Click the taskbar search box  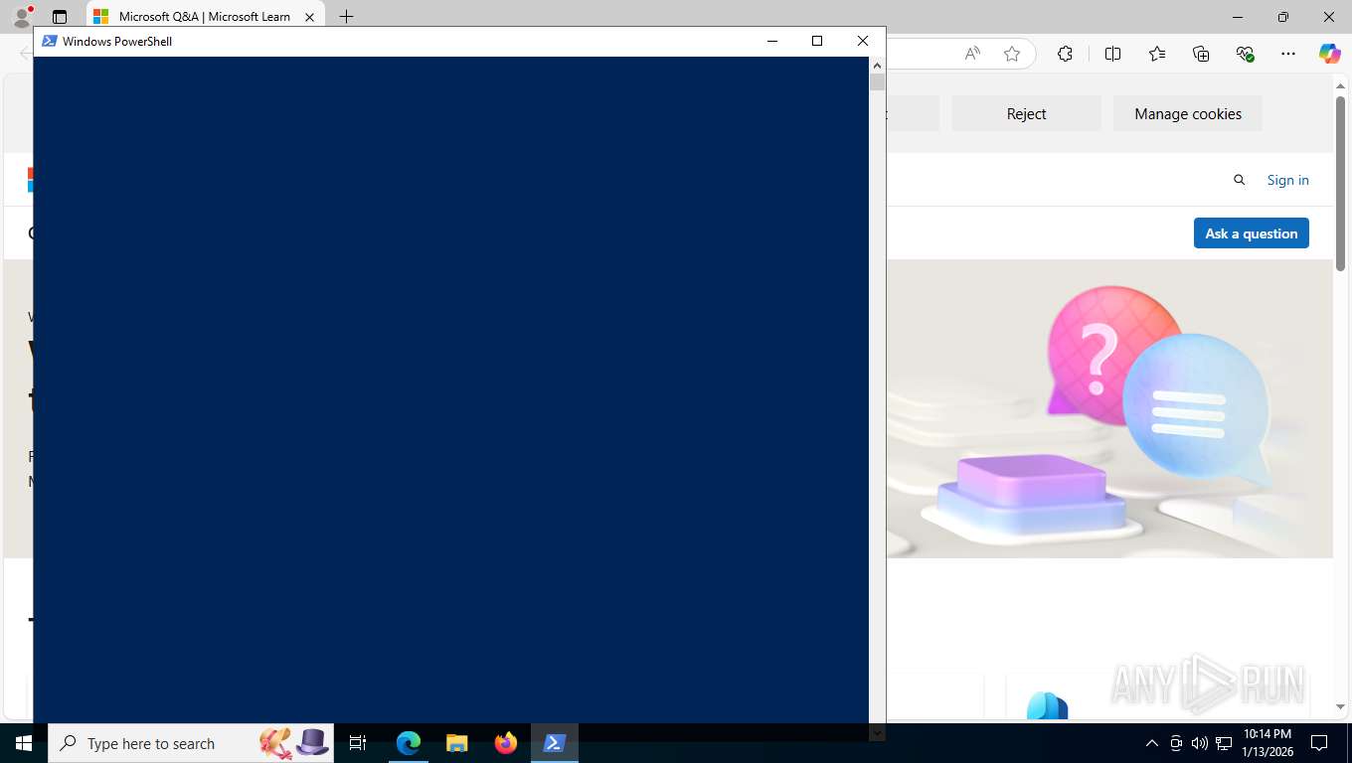(x=191, y=743)
